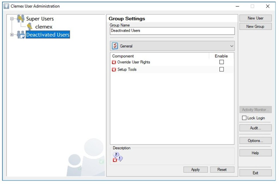Open the Options dialog
Image resolution: width=279 pixels, height=184 pixels.
[x=255, y=141]
